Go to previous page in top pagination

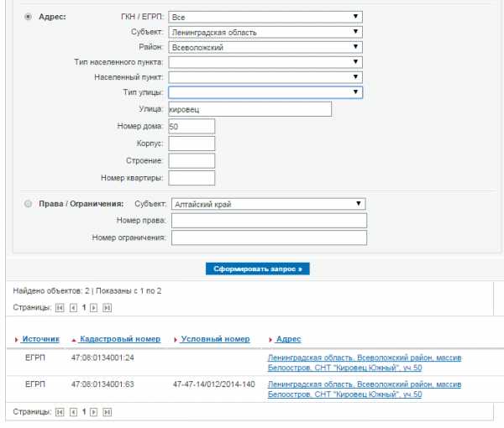(73, 308)
